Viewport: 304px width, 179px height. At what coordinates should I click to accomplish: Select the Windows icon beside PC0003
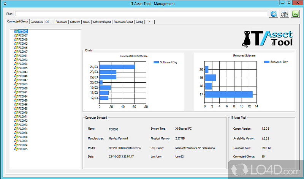tap(16, 31)
